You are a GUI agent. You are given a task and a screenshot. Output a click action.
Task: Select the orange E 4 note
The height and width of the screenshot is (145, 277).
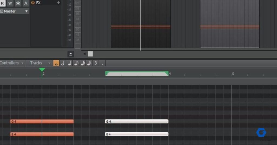[42, 134]
